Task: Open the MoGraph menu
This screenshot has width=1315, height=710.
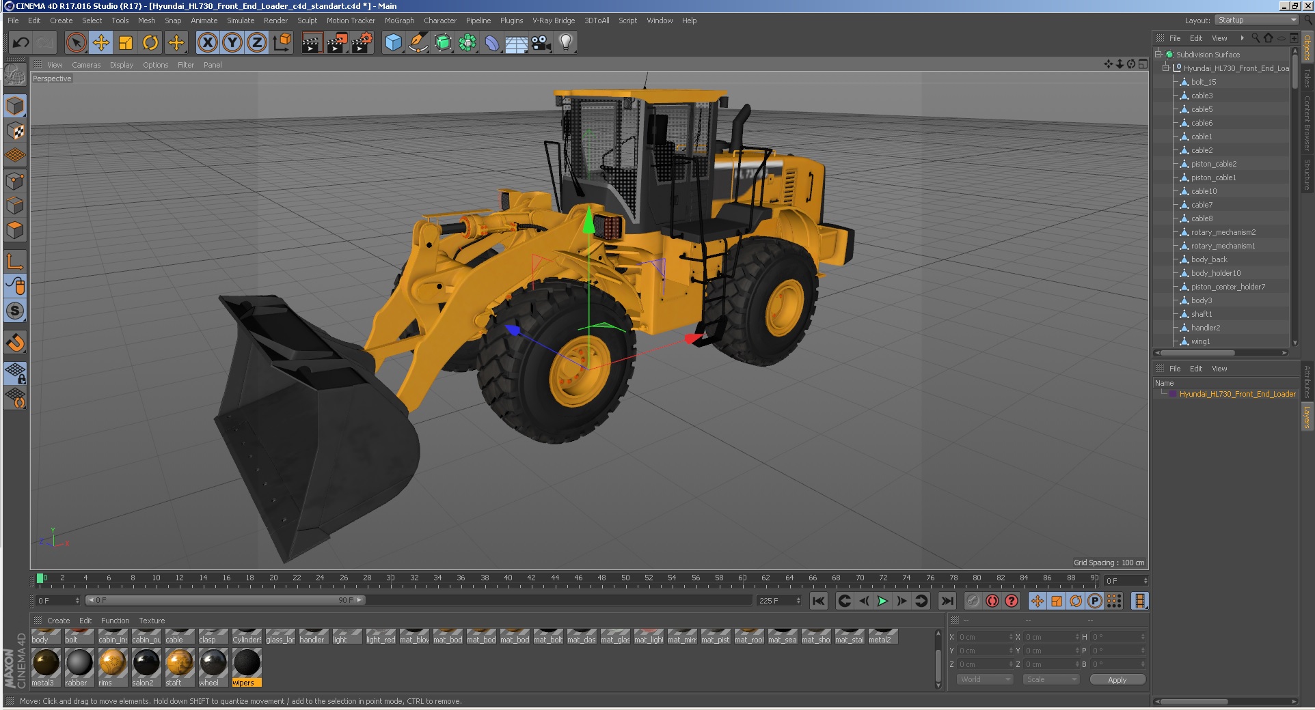Action: tap(399, 20)
